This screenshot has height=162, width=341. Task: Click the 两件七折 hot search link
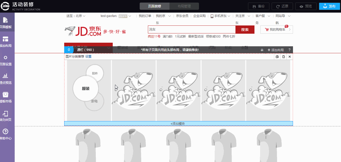coord(229,37)
